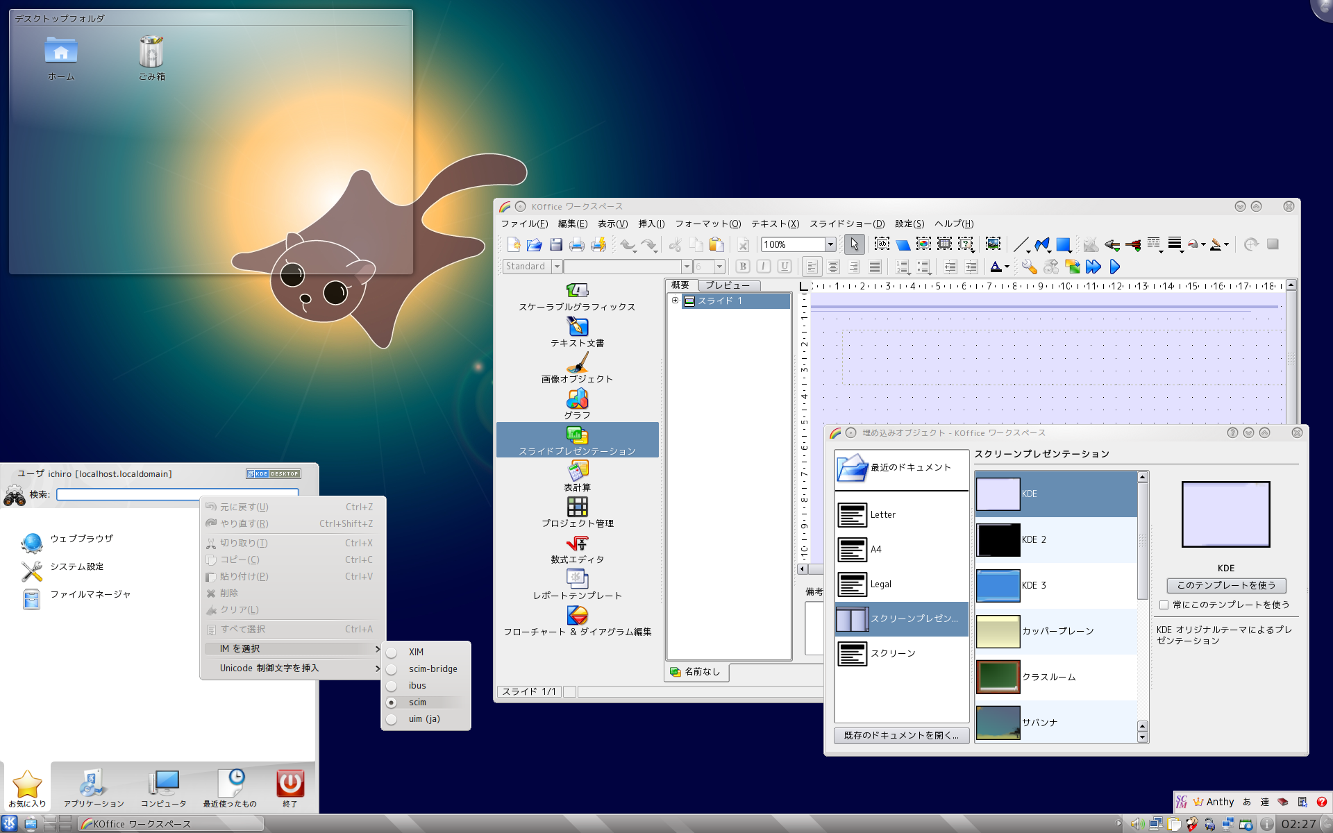The image size is (1333, 833).
Task: Select the ibus input method radio button
Action: (392, 686)
